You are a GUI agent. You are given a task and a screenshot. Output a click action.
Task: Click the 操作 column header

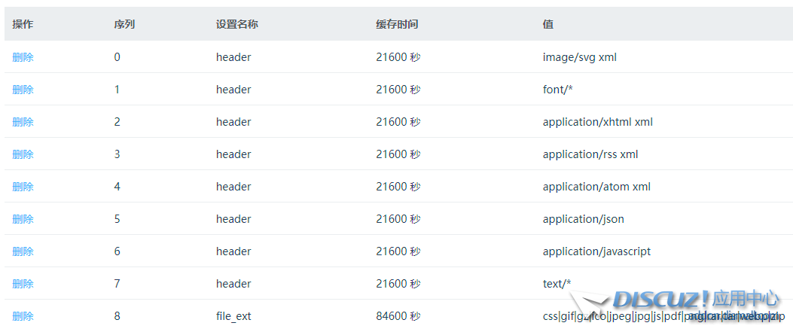[x=23, y=25]
